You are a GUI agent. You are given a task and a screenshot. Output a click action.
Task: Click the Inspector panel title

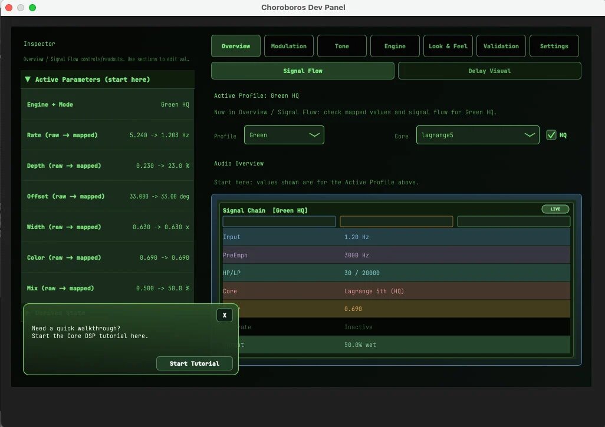(x=40, y=44)
